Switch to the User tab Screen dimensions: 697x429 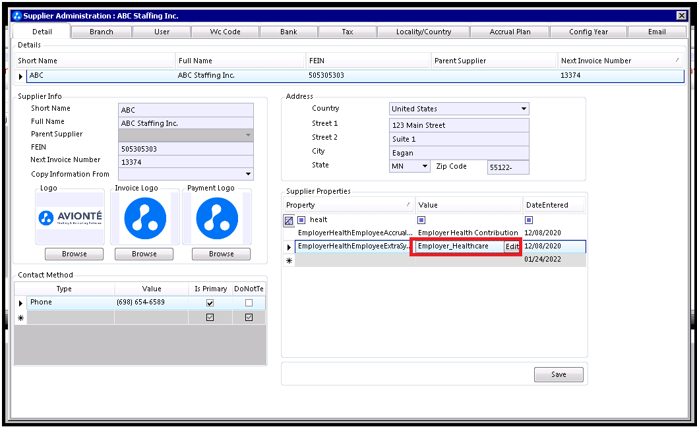pos(162,32)
